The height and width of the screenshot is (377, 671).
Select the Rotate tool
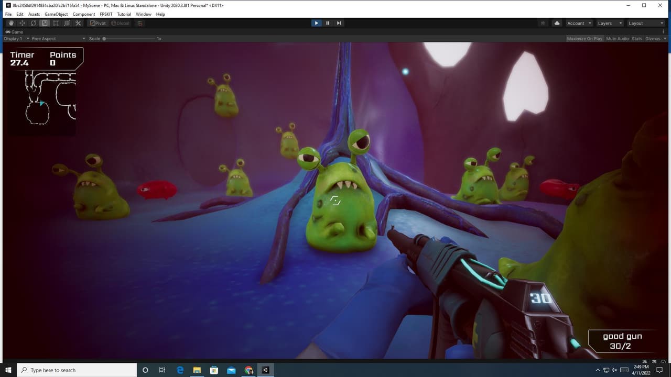click(x=33, y=23)
